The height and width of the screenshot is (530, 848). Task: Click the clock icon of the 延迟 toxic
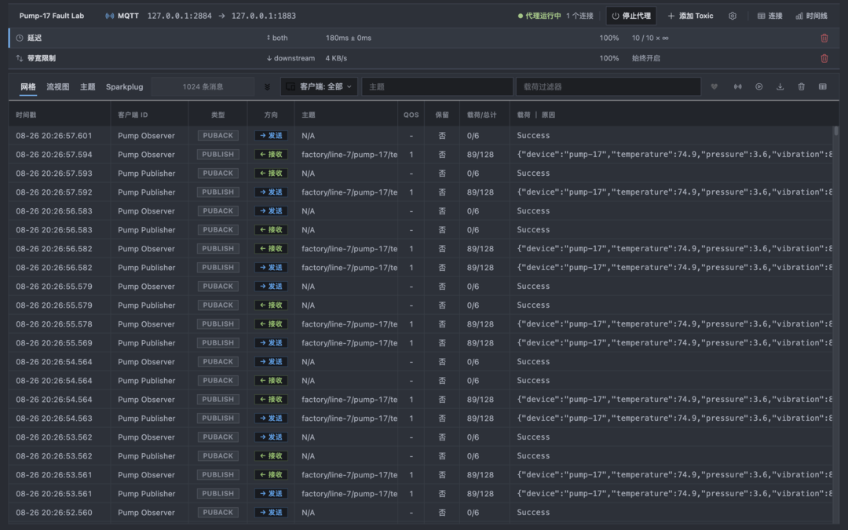coord(20,38)
